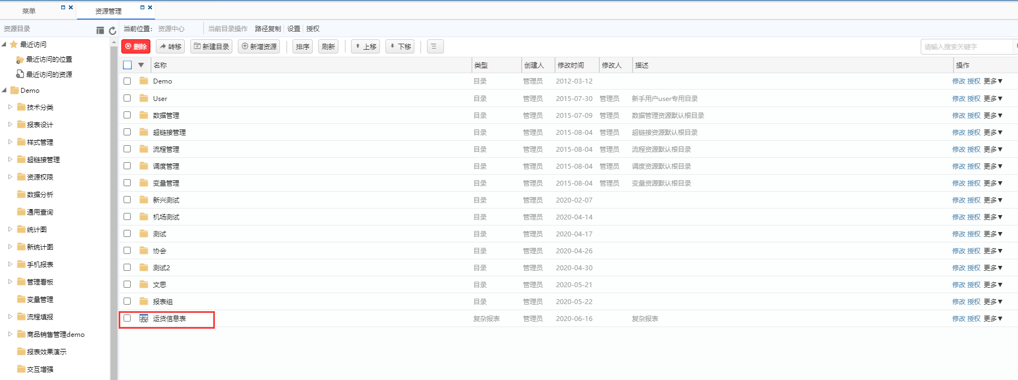Toggle the 资源目录 panel layout icon
Screen dimensions: 1018x380
pyautogui.click(x=100, y=31)
